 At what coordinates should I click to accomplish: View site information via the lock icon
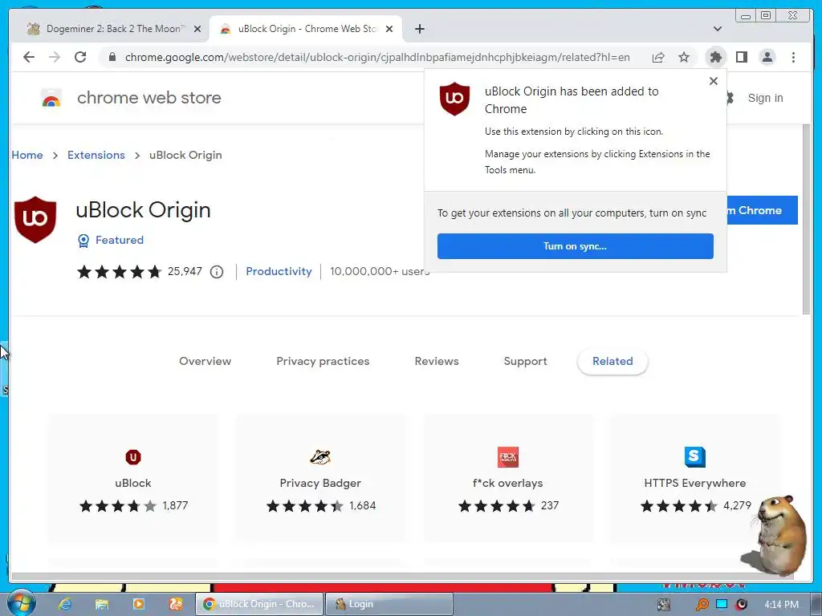(112, 57)
